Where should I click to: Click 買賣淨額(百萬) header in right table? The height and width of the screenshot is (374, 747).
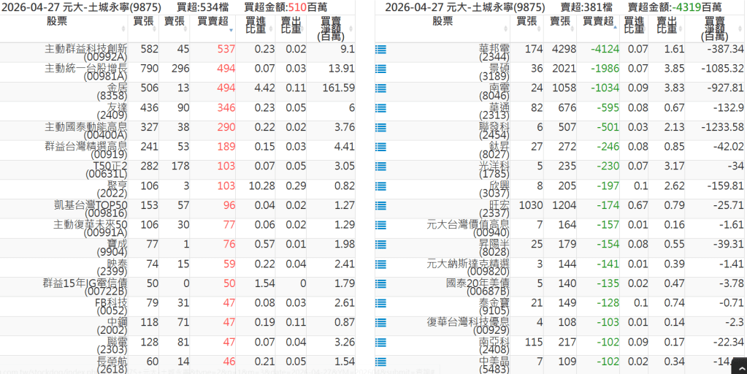(x=715, y=28)
